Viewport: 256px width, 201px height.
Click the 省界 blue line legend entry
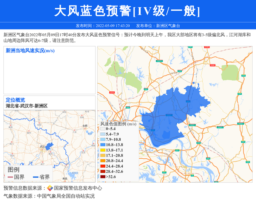[41, 177]
